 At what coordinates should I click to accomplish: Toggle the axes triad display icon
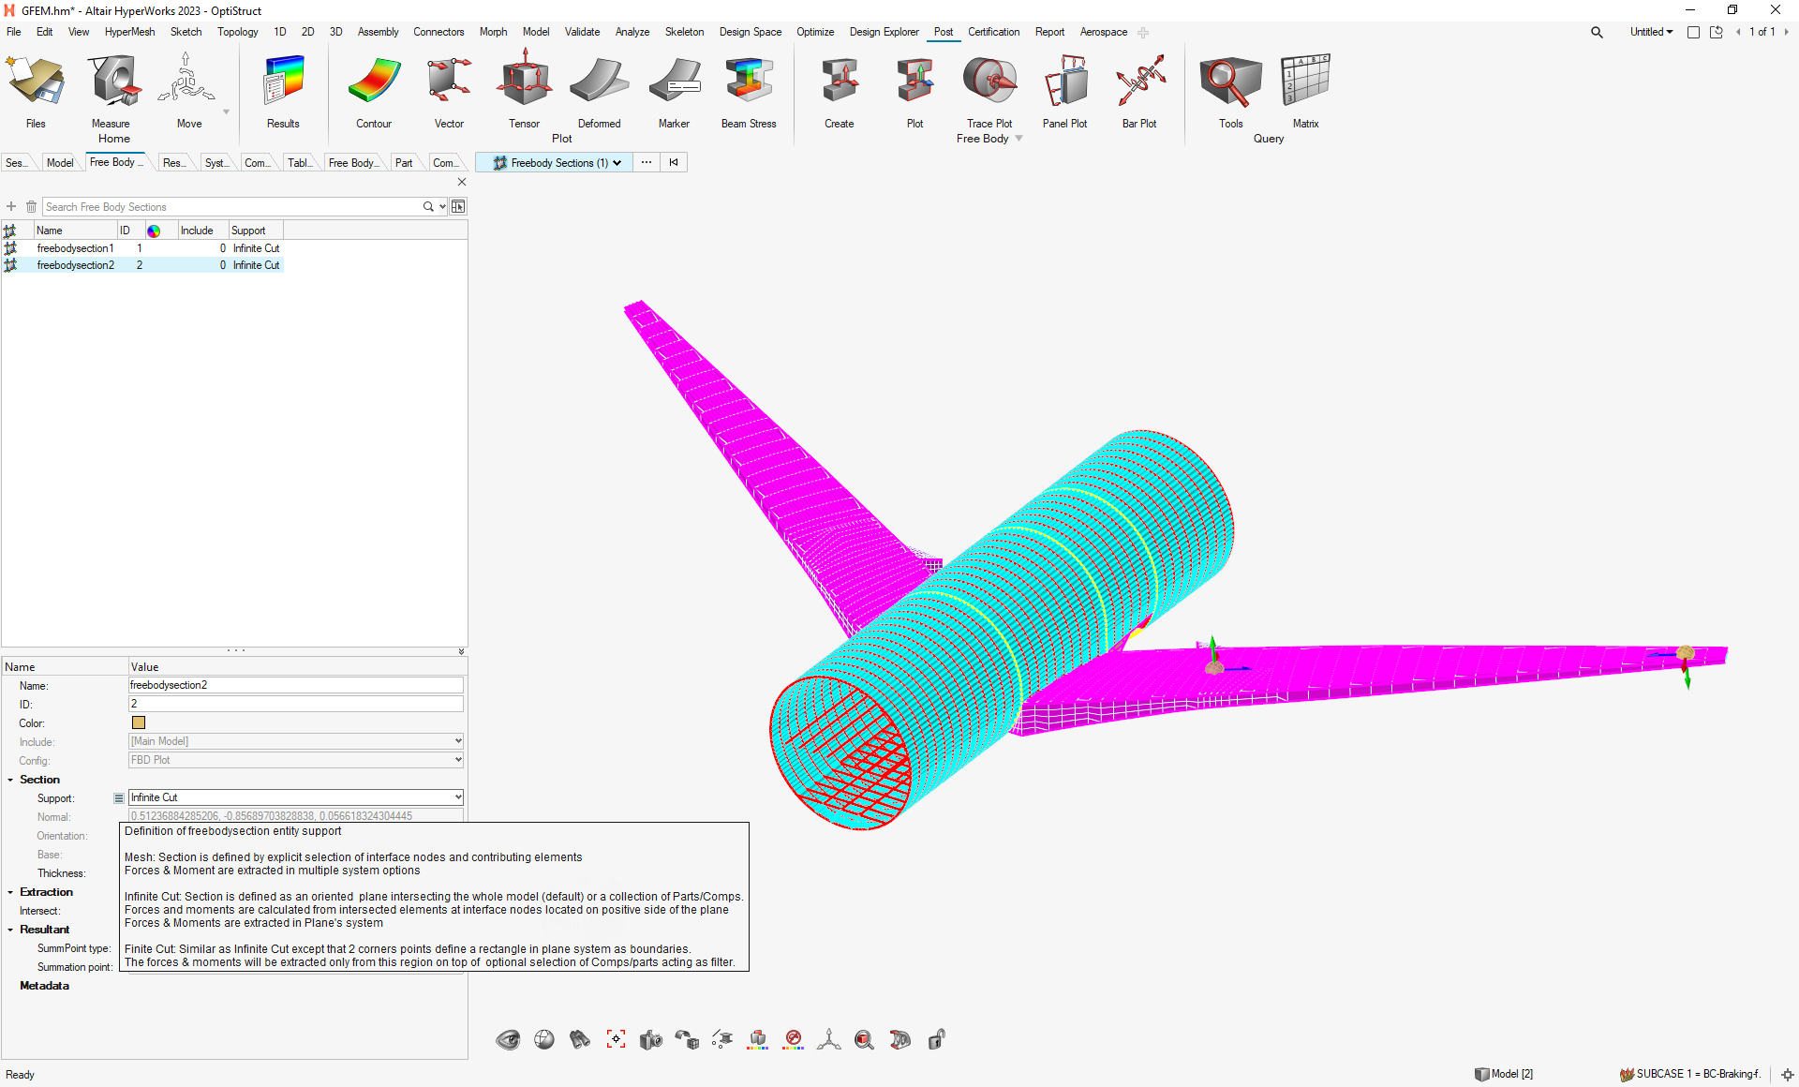(828, 1039)
